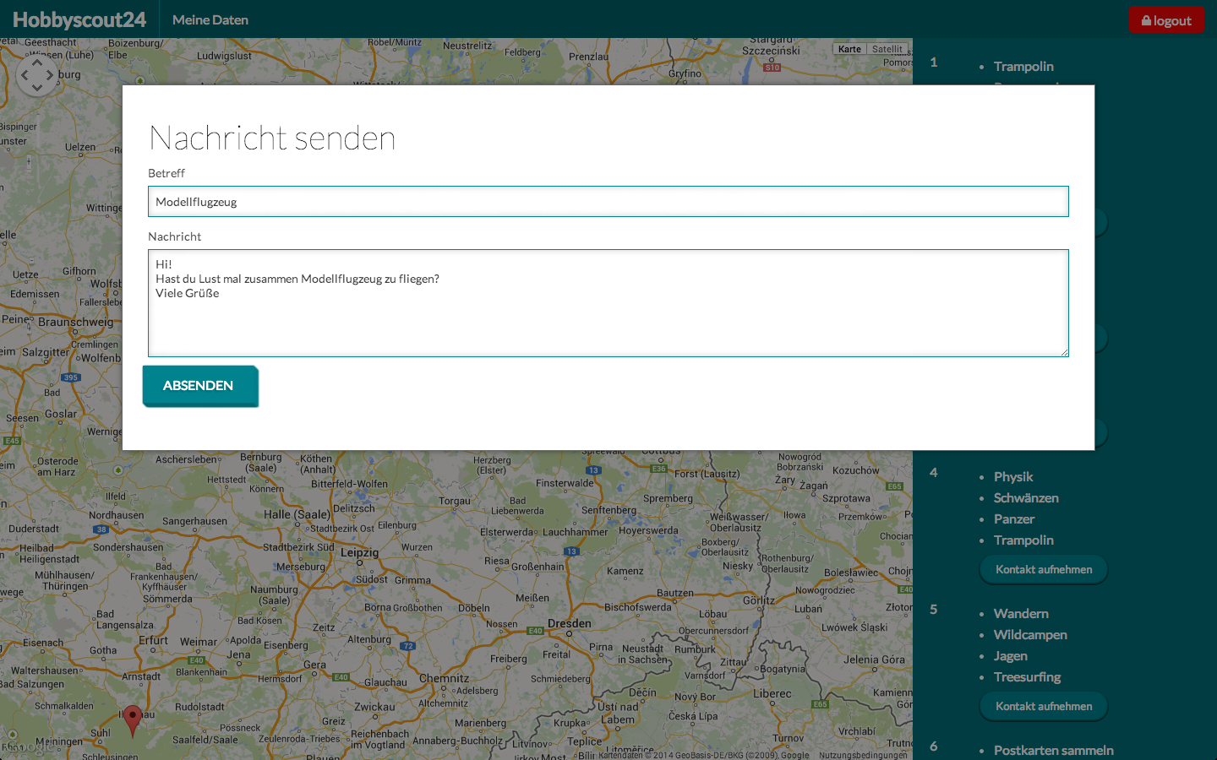Click the Nutzungsbedingungen map link

(x=863, y=755)
